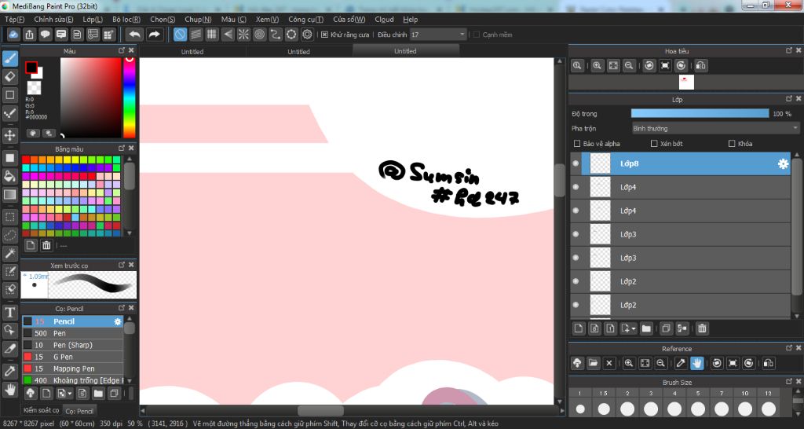Select the Eraser tool
Screen dimensions: 804x429
point(9,77)
